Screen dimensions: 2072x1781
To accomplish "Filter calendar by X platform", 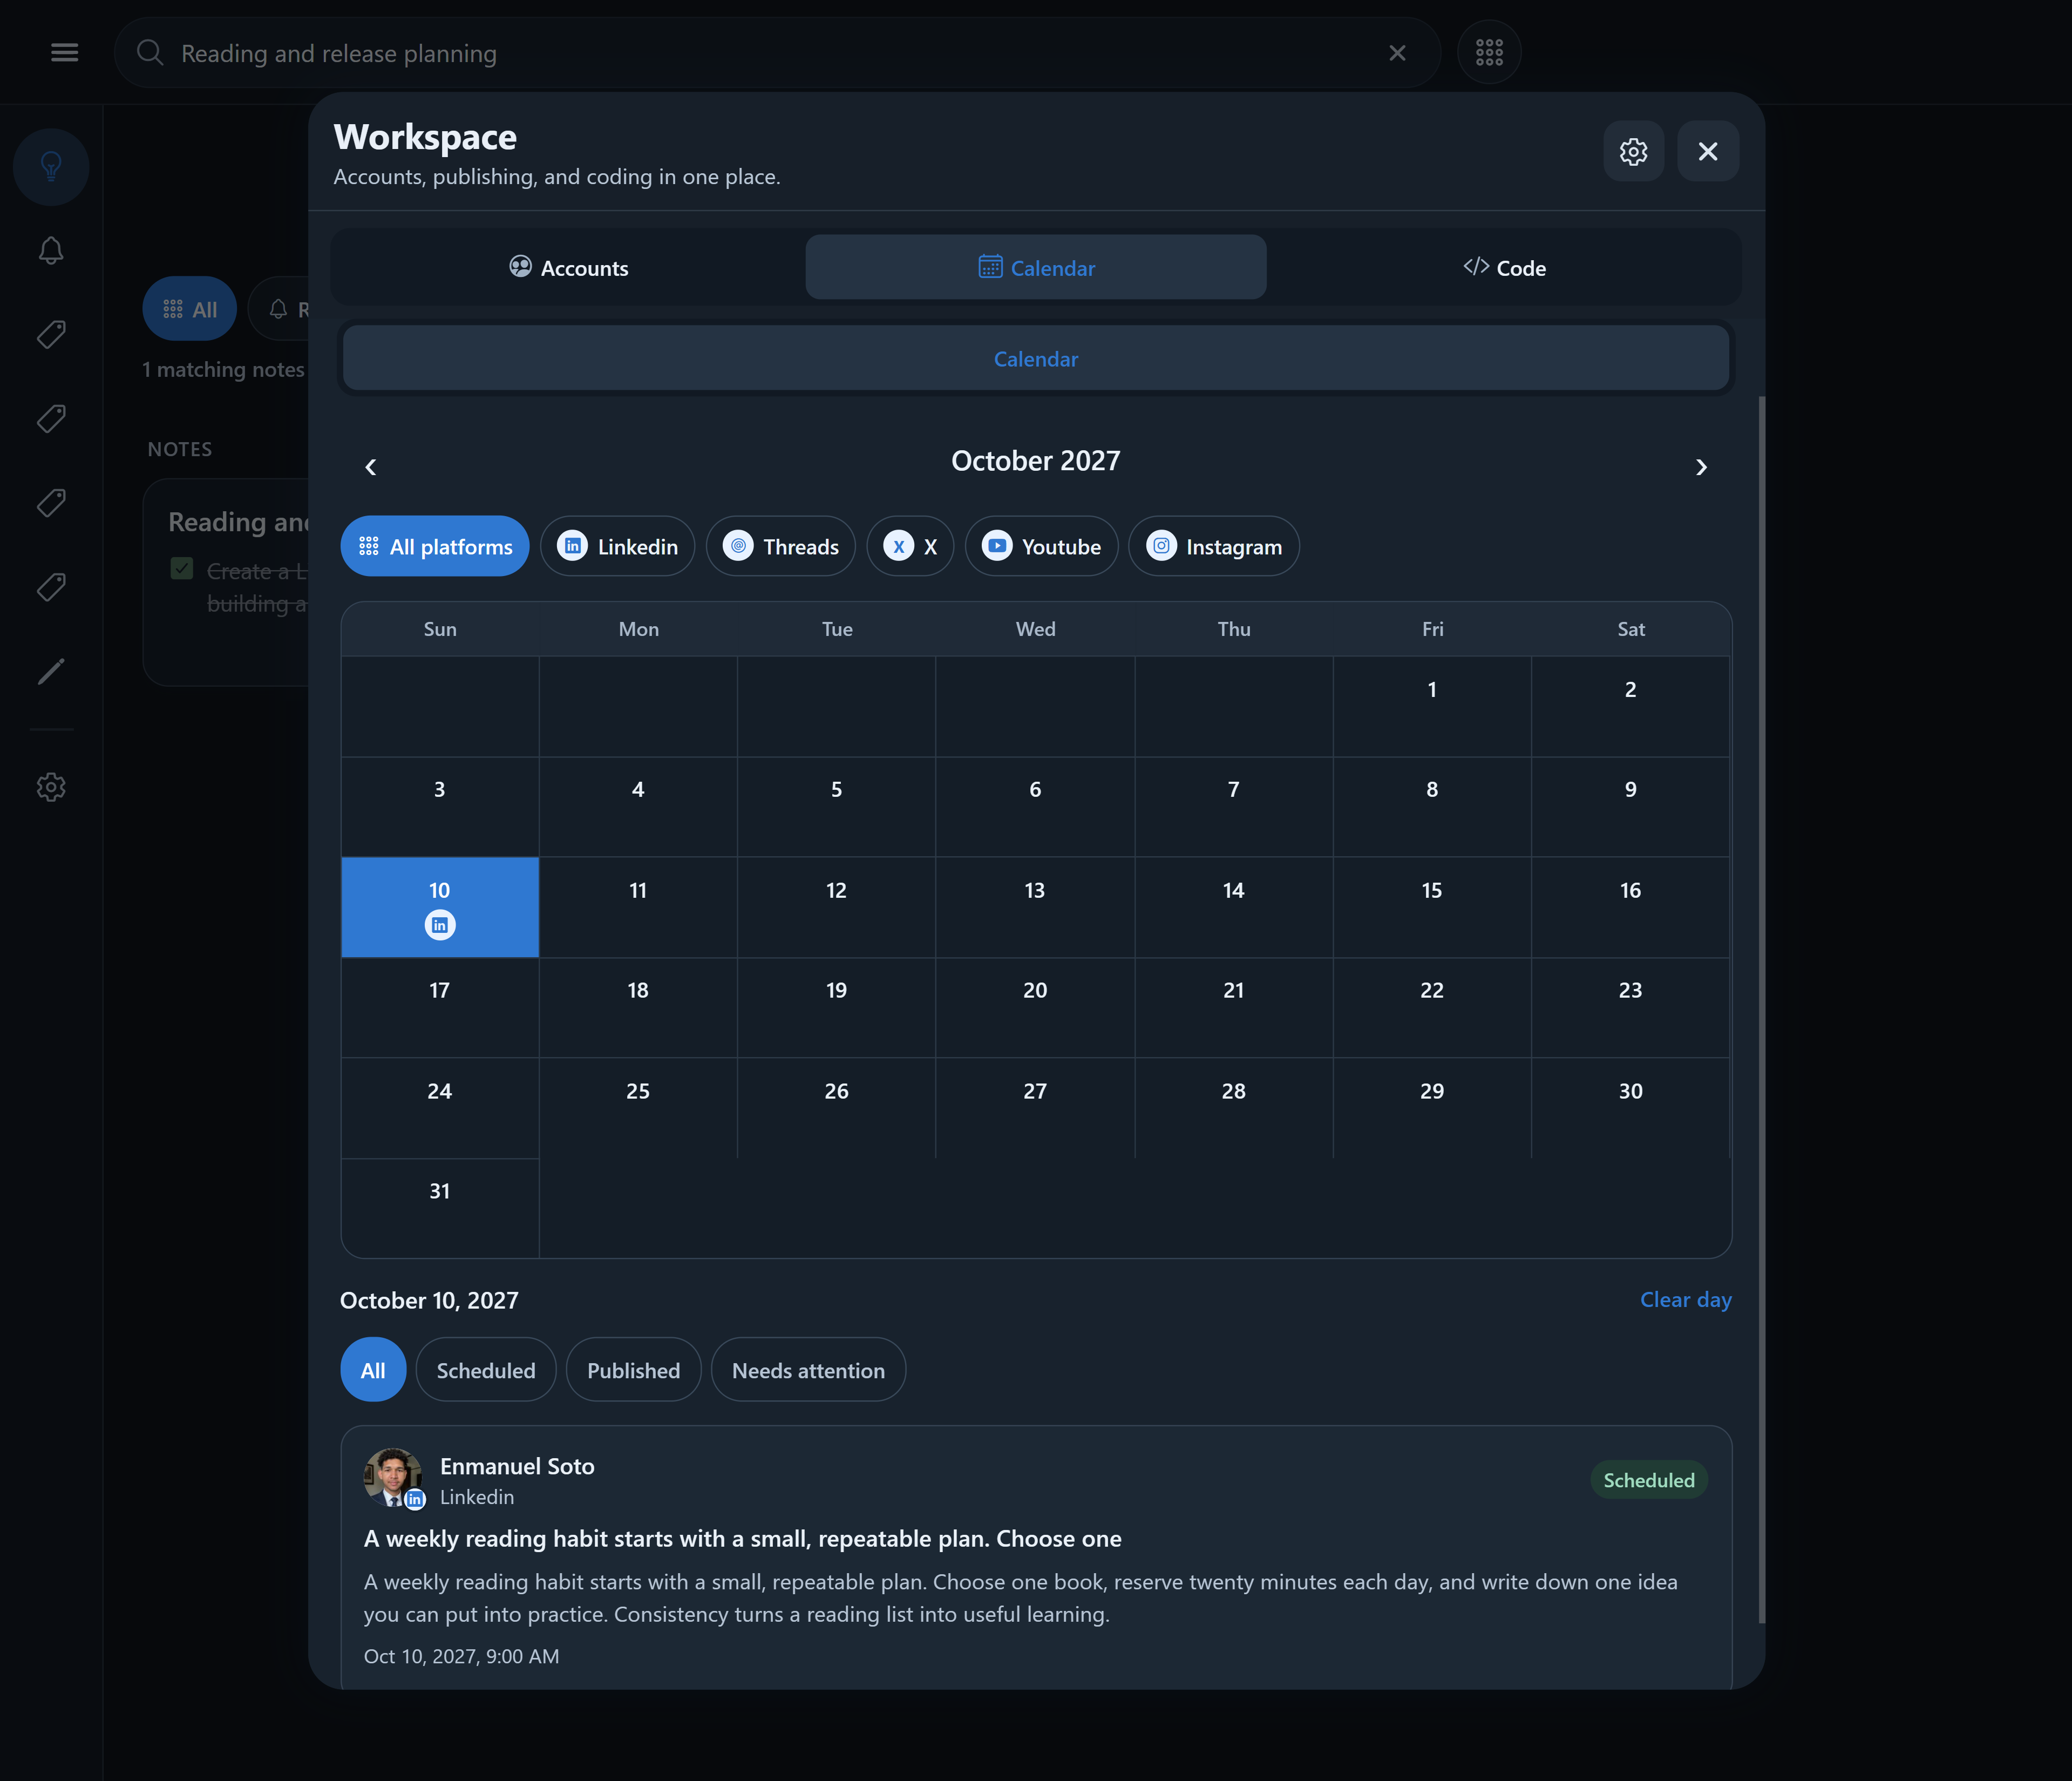I will pos(910,546).
